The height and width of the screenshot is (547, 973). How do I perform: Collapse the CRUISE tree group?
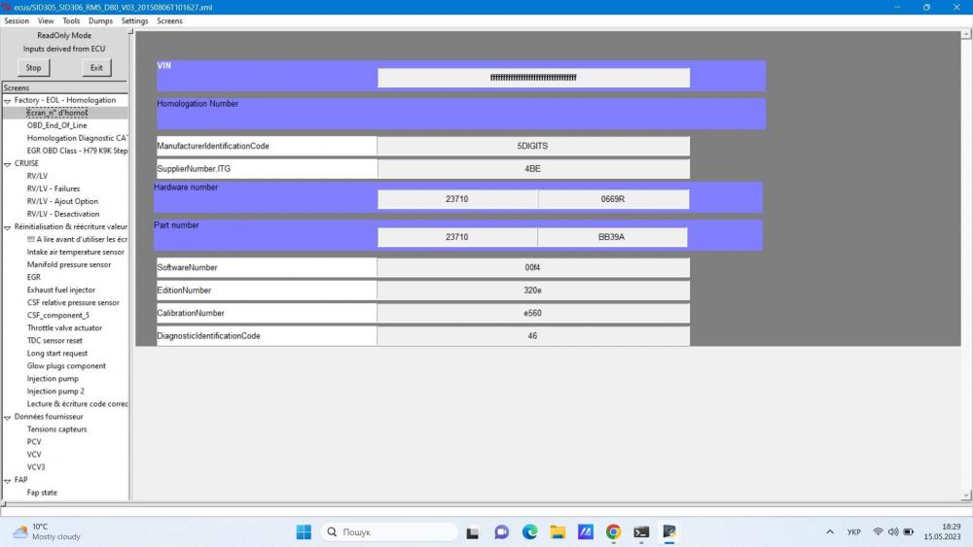8,163
